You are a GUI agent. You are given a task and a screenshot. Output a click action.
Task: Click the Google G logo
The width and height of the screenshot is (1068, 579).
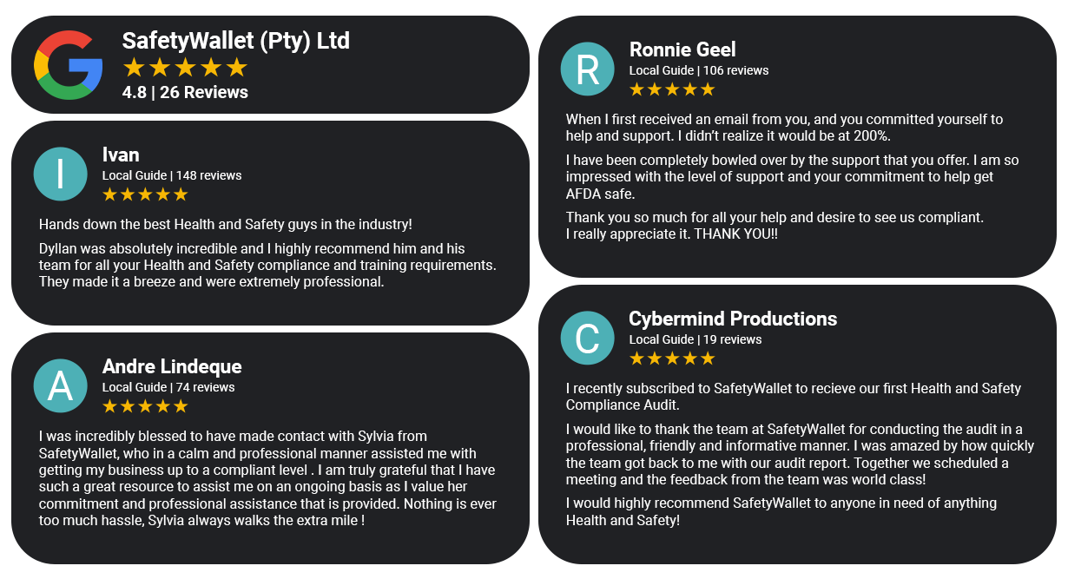(69, 65)
